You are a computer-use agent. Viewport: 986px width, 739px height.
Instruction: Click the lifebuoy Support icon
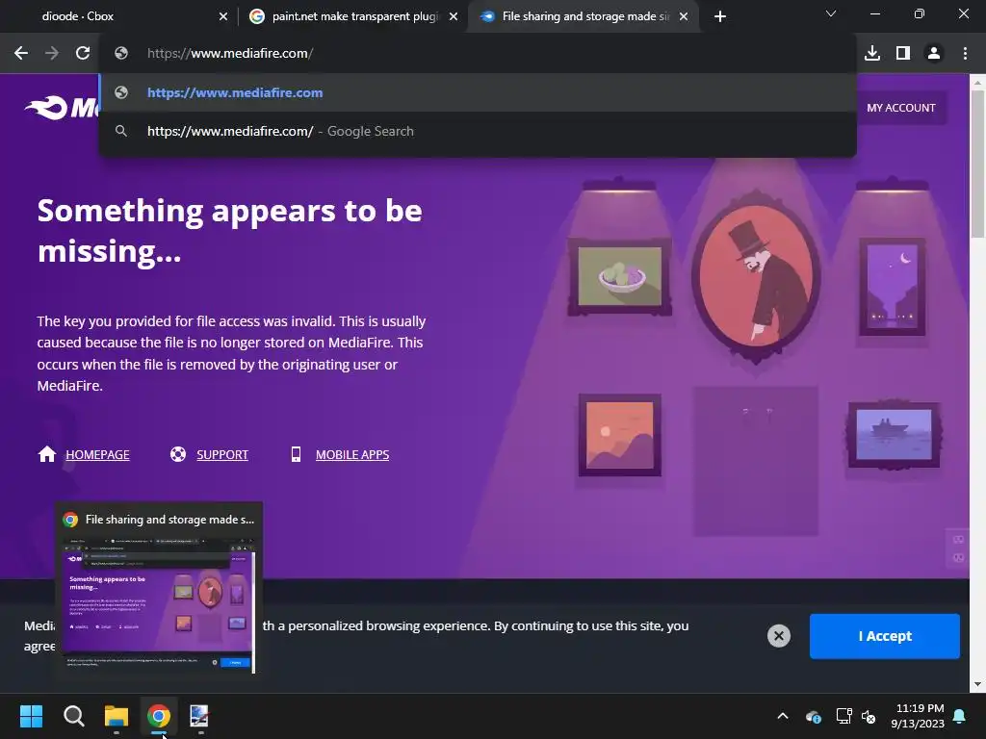tap(178, 454)
